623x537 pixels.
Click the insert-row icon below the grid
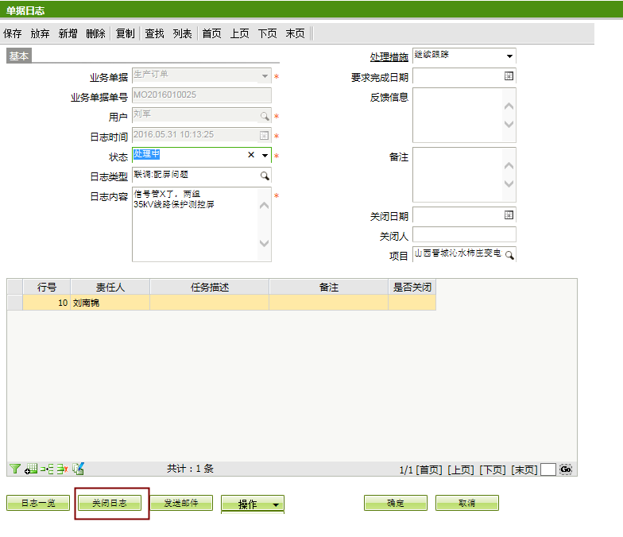(46, 469)
